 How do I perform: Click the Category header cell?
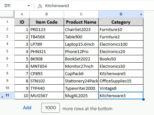[121, 22]
